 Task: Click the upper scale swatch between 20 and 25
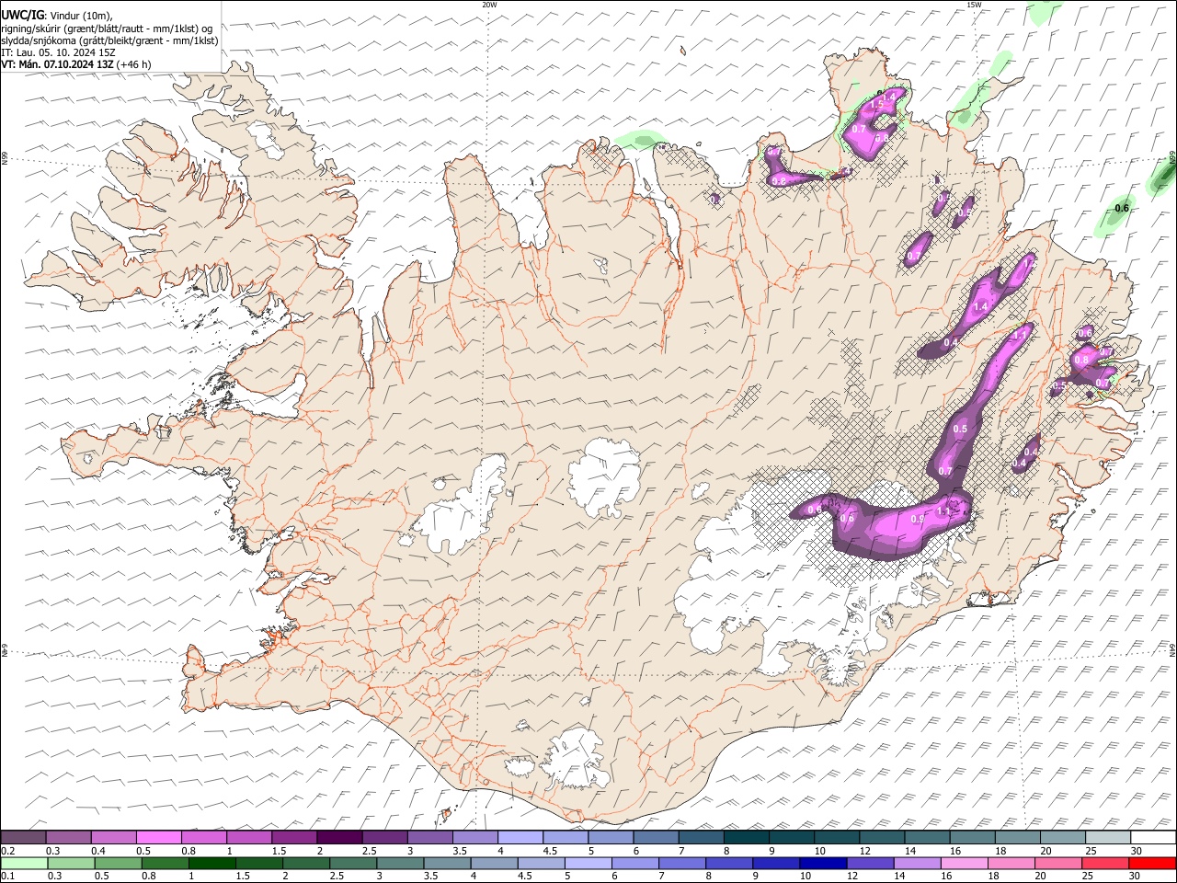[x=1063, y=837]
